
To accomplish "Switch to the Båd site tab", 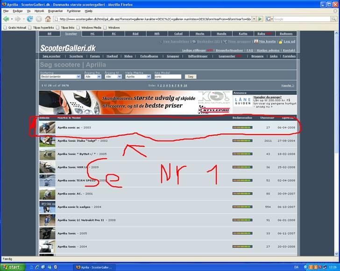I will [135, 34].
